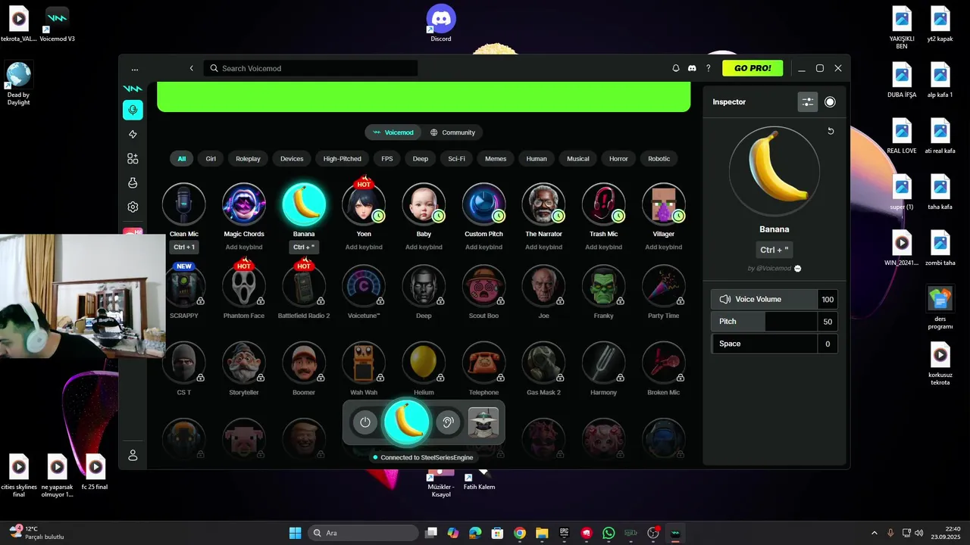This screenshot has height=545, width=970.
Task: Filter voices by Horror
Action: [618, 159]
